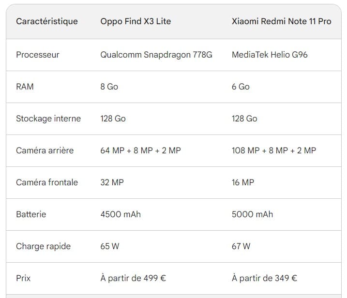This screenshot has width=347, height=298.
Task: Select the 6 Go RAM value
Action: (241, 87)
